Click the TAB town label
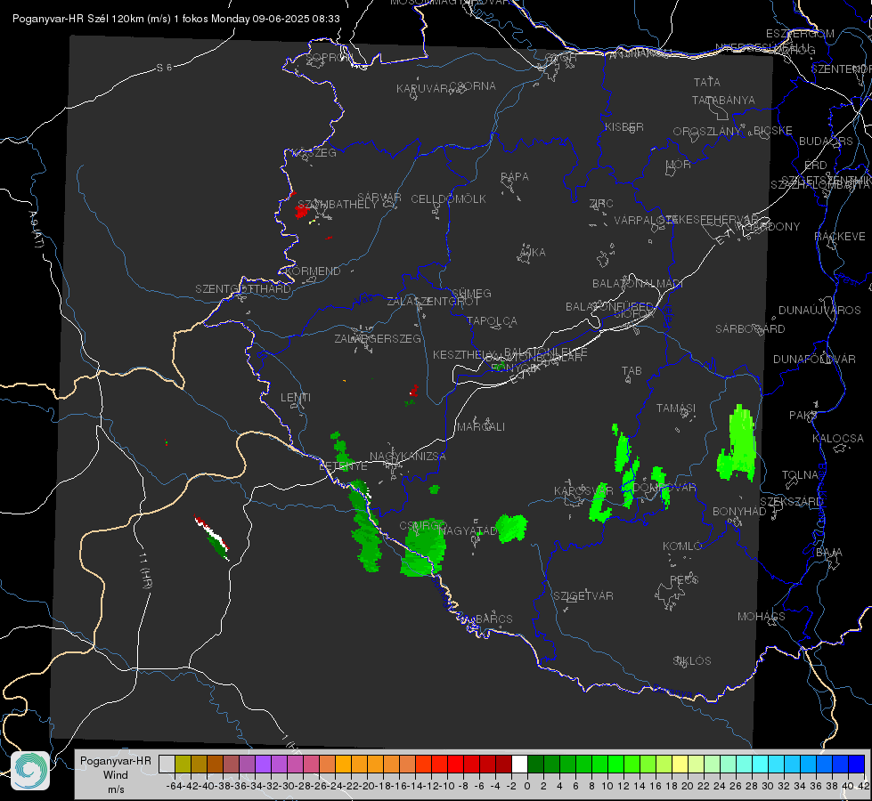Image resolution: width=872 pixels, height=801 pixels. 632,371
